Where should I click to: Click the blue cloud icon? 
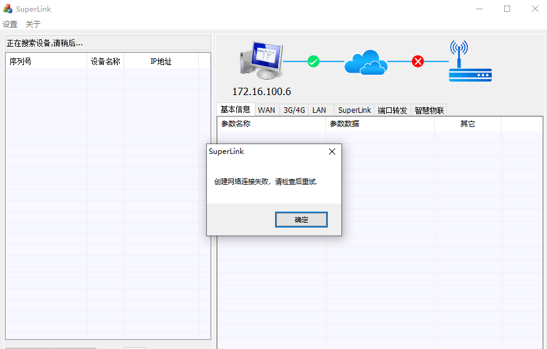tap(365, 61)
